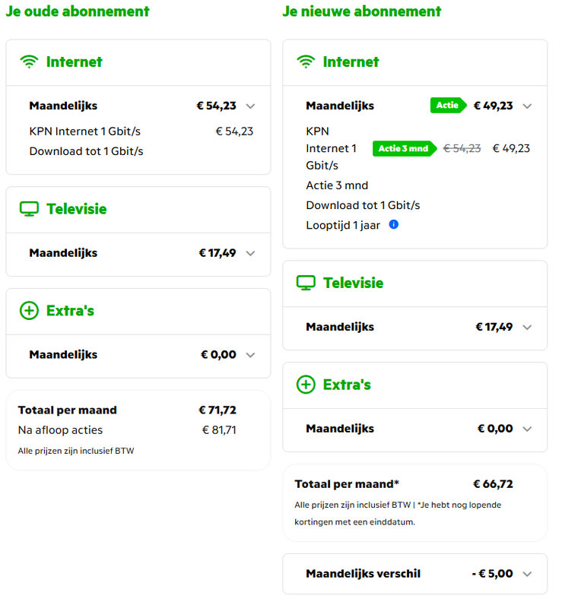This screenshot has width=562, height=608.
Task: Click the Wi-Fi icon in old subscription
Action: [30, 62]
